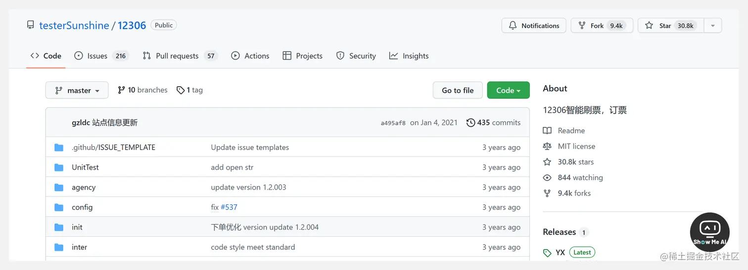Click the YX release tag icon
748x270 pixels.
coord(547,253)
